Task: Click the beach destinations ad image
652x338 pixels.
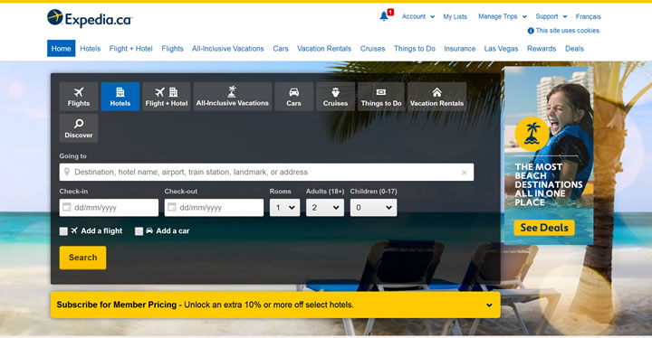Action: 549,155
